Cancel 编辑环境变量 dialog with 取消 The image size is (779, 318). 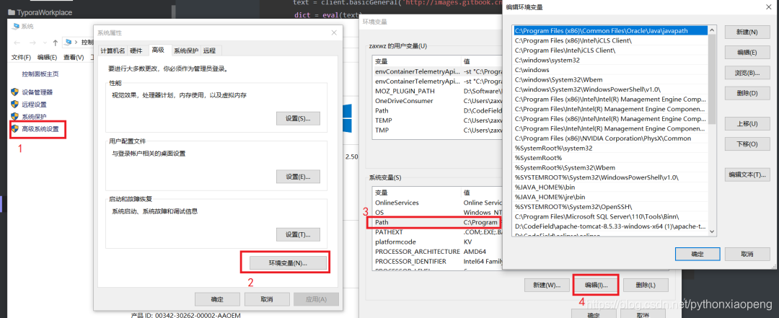click(x=747, y=253)
